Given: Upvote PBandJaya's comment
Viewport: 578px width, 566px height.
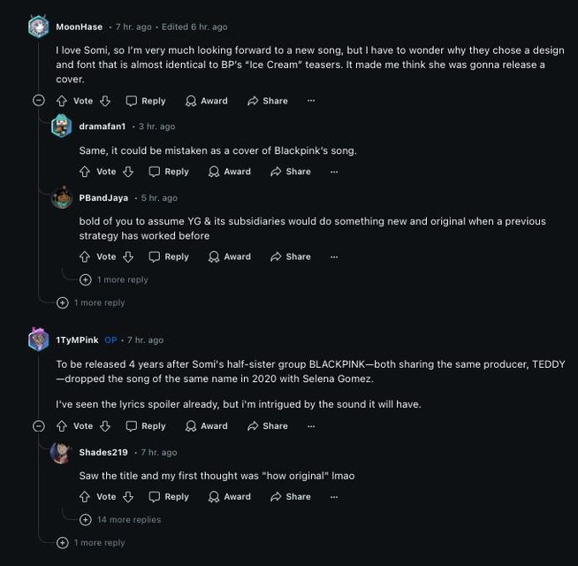Looking at the screenshot, I should [85, 256].
